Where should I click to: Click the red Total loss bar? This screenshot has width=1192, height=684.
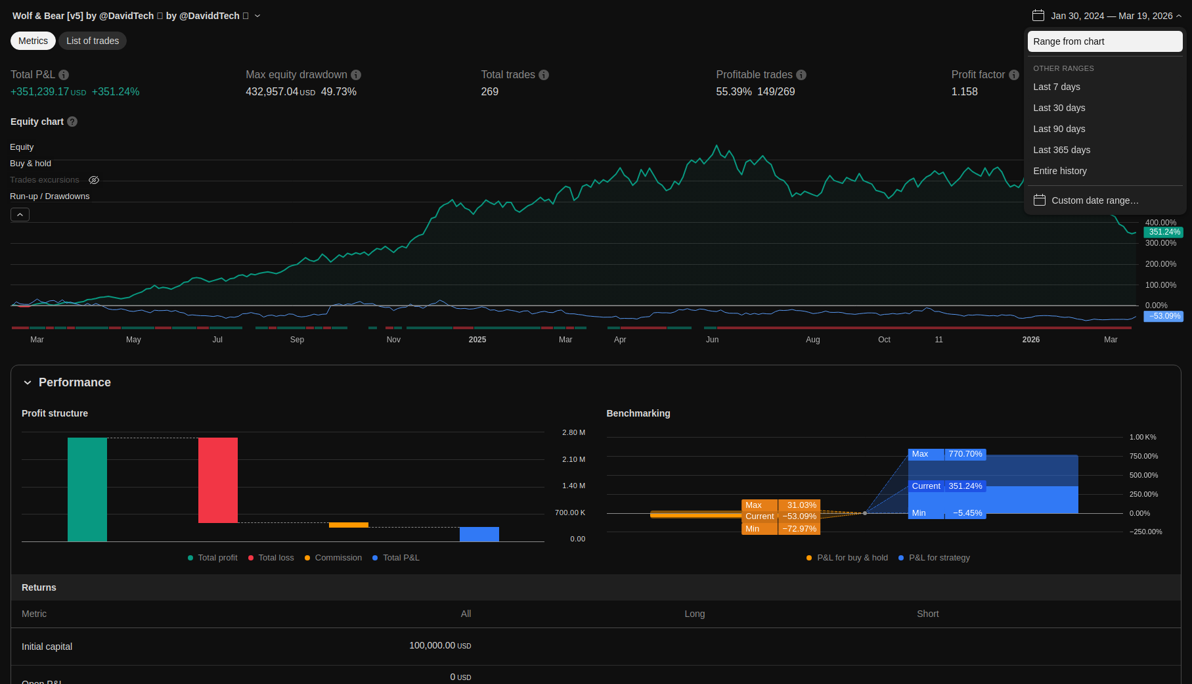(218, 480)
